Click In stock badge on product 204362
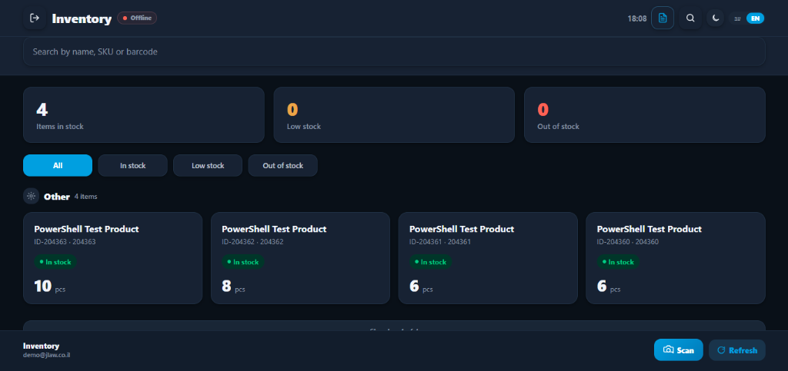788x371 pixels. [x=242, y=262]
